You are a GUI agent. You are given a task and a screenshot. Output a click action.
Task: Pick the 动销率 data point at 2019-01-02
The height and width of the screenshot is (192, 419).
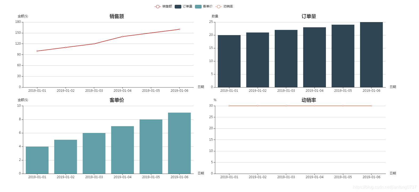coord(258,106)
